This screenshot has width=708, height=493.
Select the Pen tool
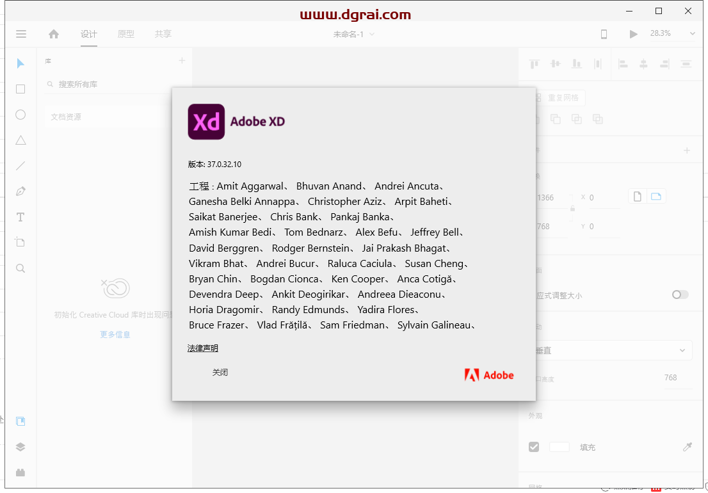[20, 191]
